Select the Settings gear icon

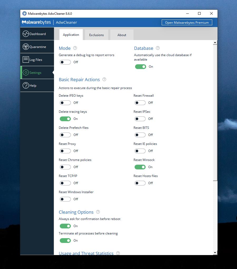tap(26, 72)
